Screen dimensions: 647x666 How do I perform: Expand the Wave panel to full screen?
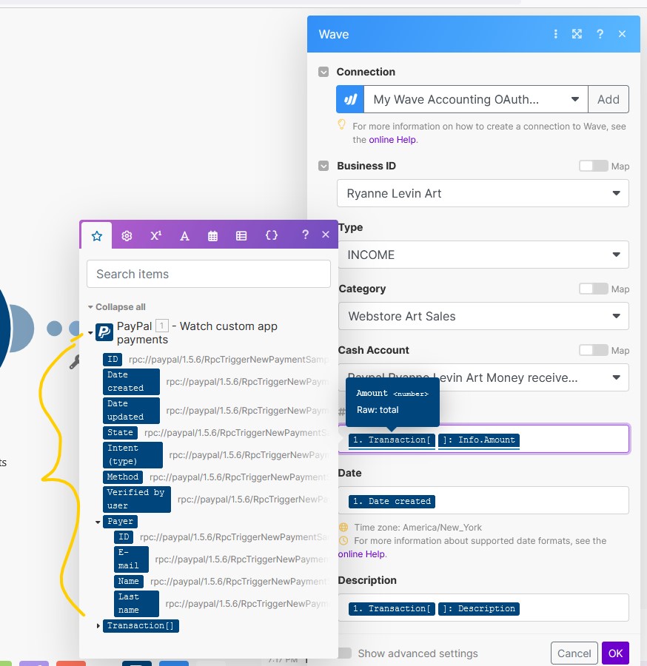[x=577, y=34]
